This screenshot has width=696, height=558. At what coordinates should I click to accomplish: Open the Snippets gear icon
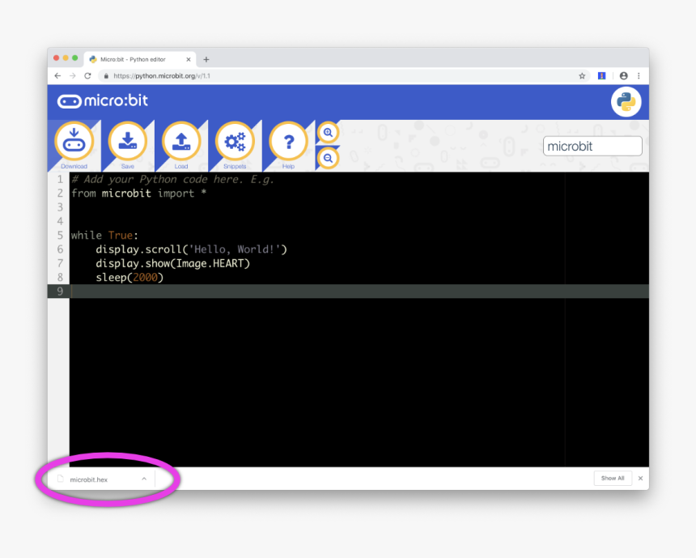(x=235, y=143)
